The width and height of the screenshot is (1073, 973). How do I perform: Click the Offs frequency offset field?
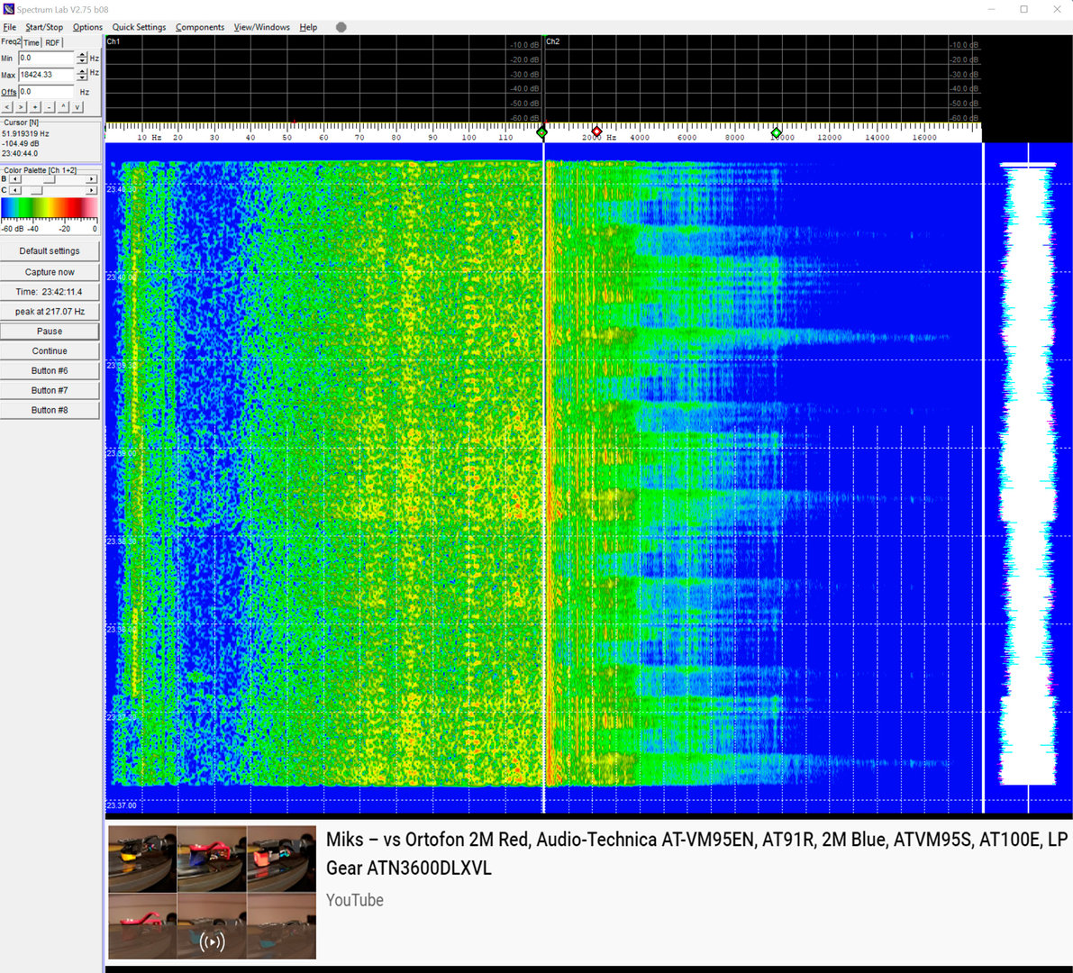pyautogui.click(x=46, y=92)
